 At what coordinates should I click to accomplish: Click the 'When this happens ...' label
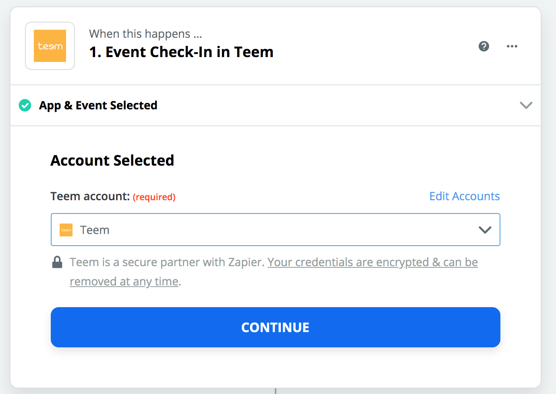(145, 34)
